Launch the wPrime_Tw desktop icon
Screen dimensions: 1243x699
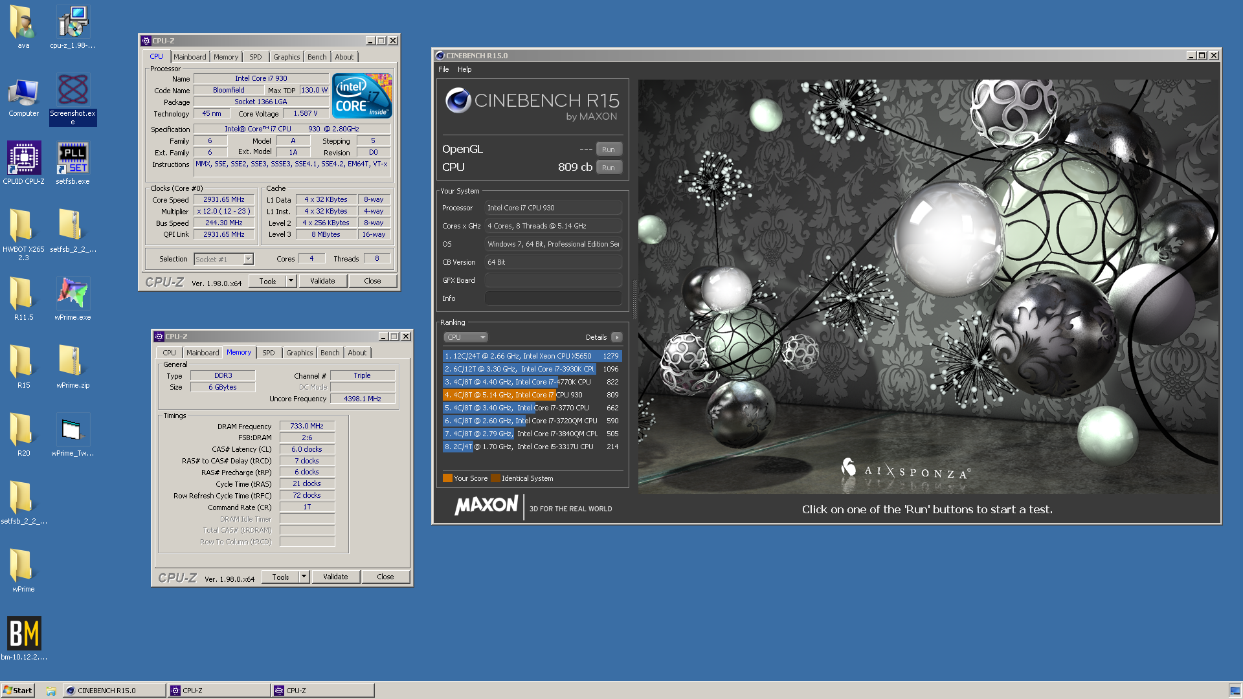tap(73, 434)
